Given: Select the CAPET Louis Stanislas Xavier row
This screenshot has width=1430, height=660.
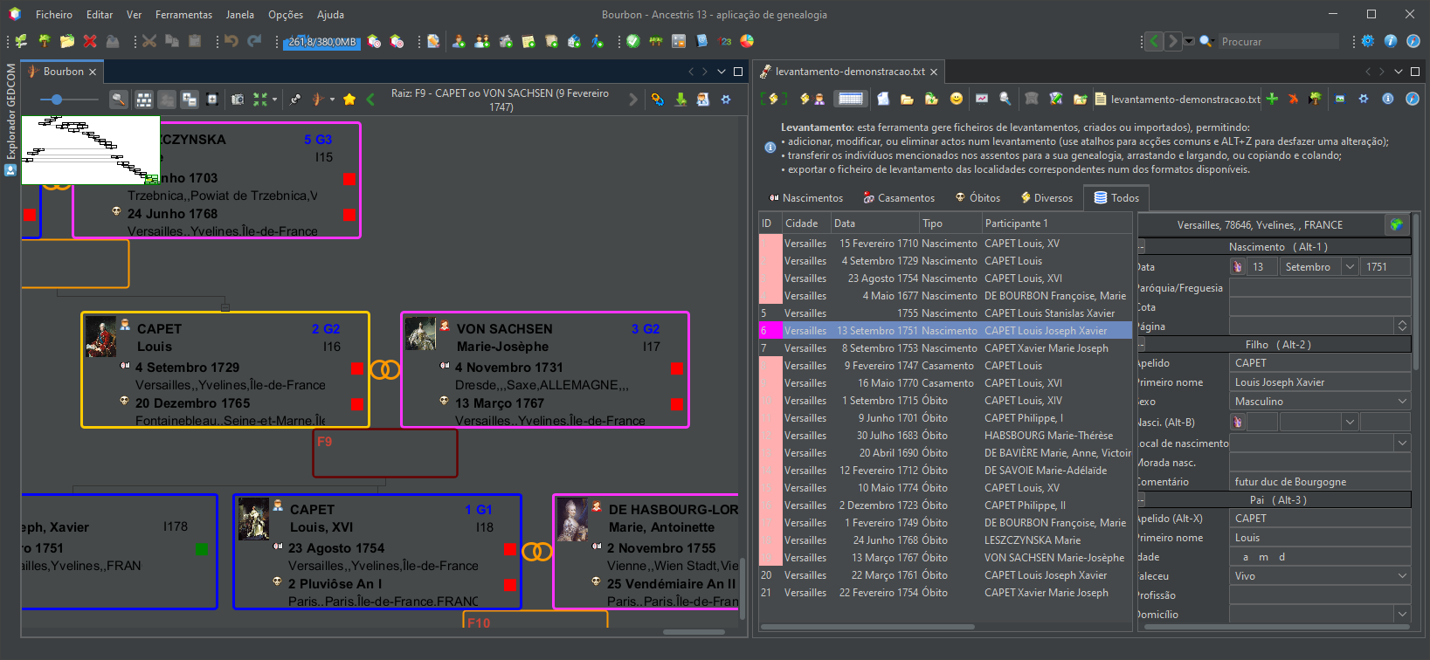Looking at the screenshot, I should 945,313.
